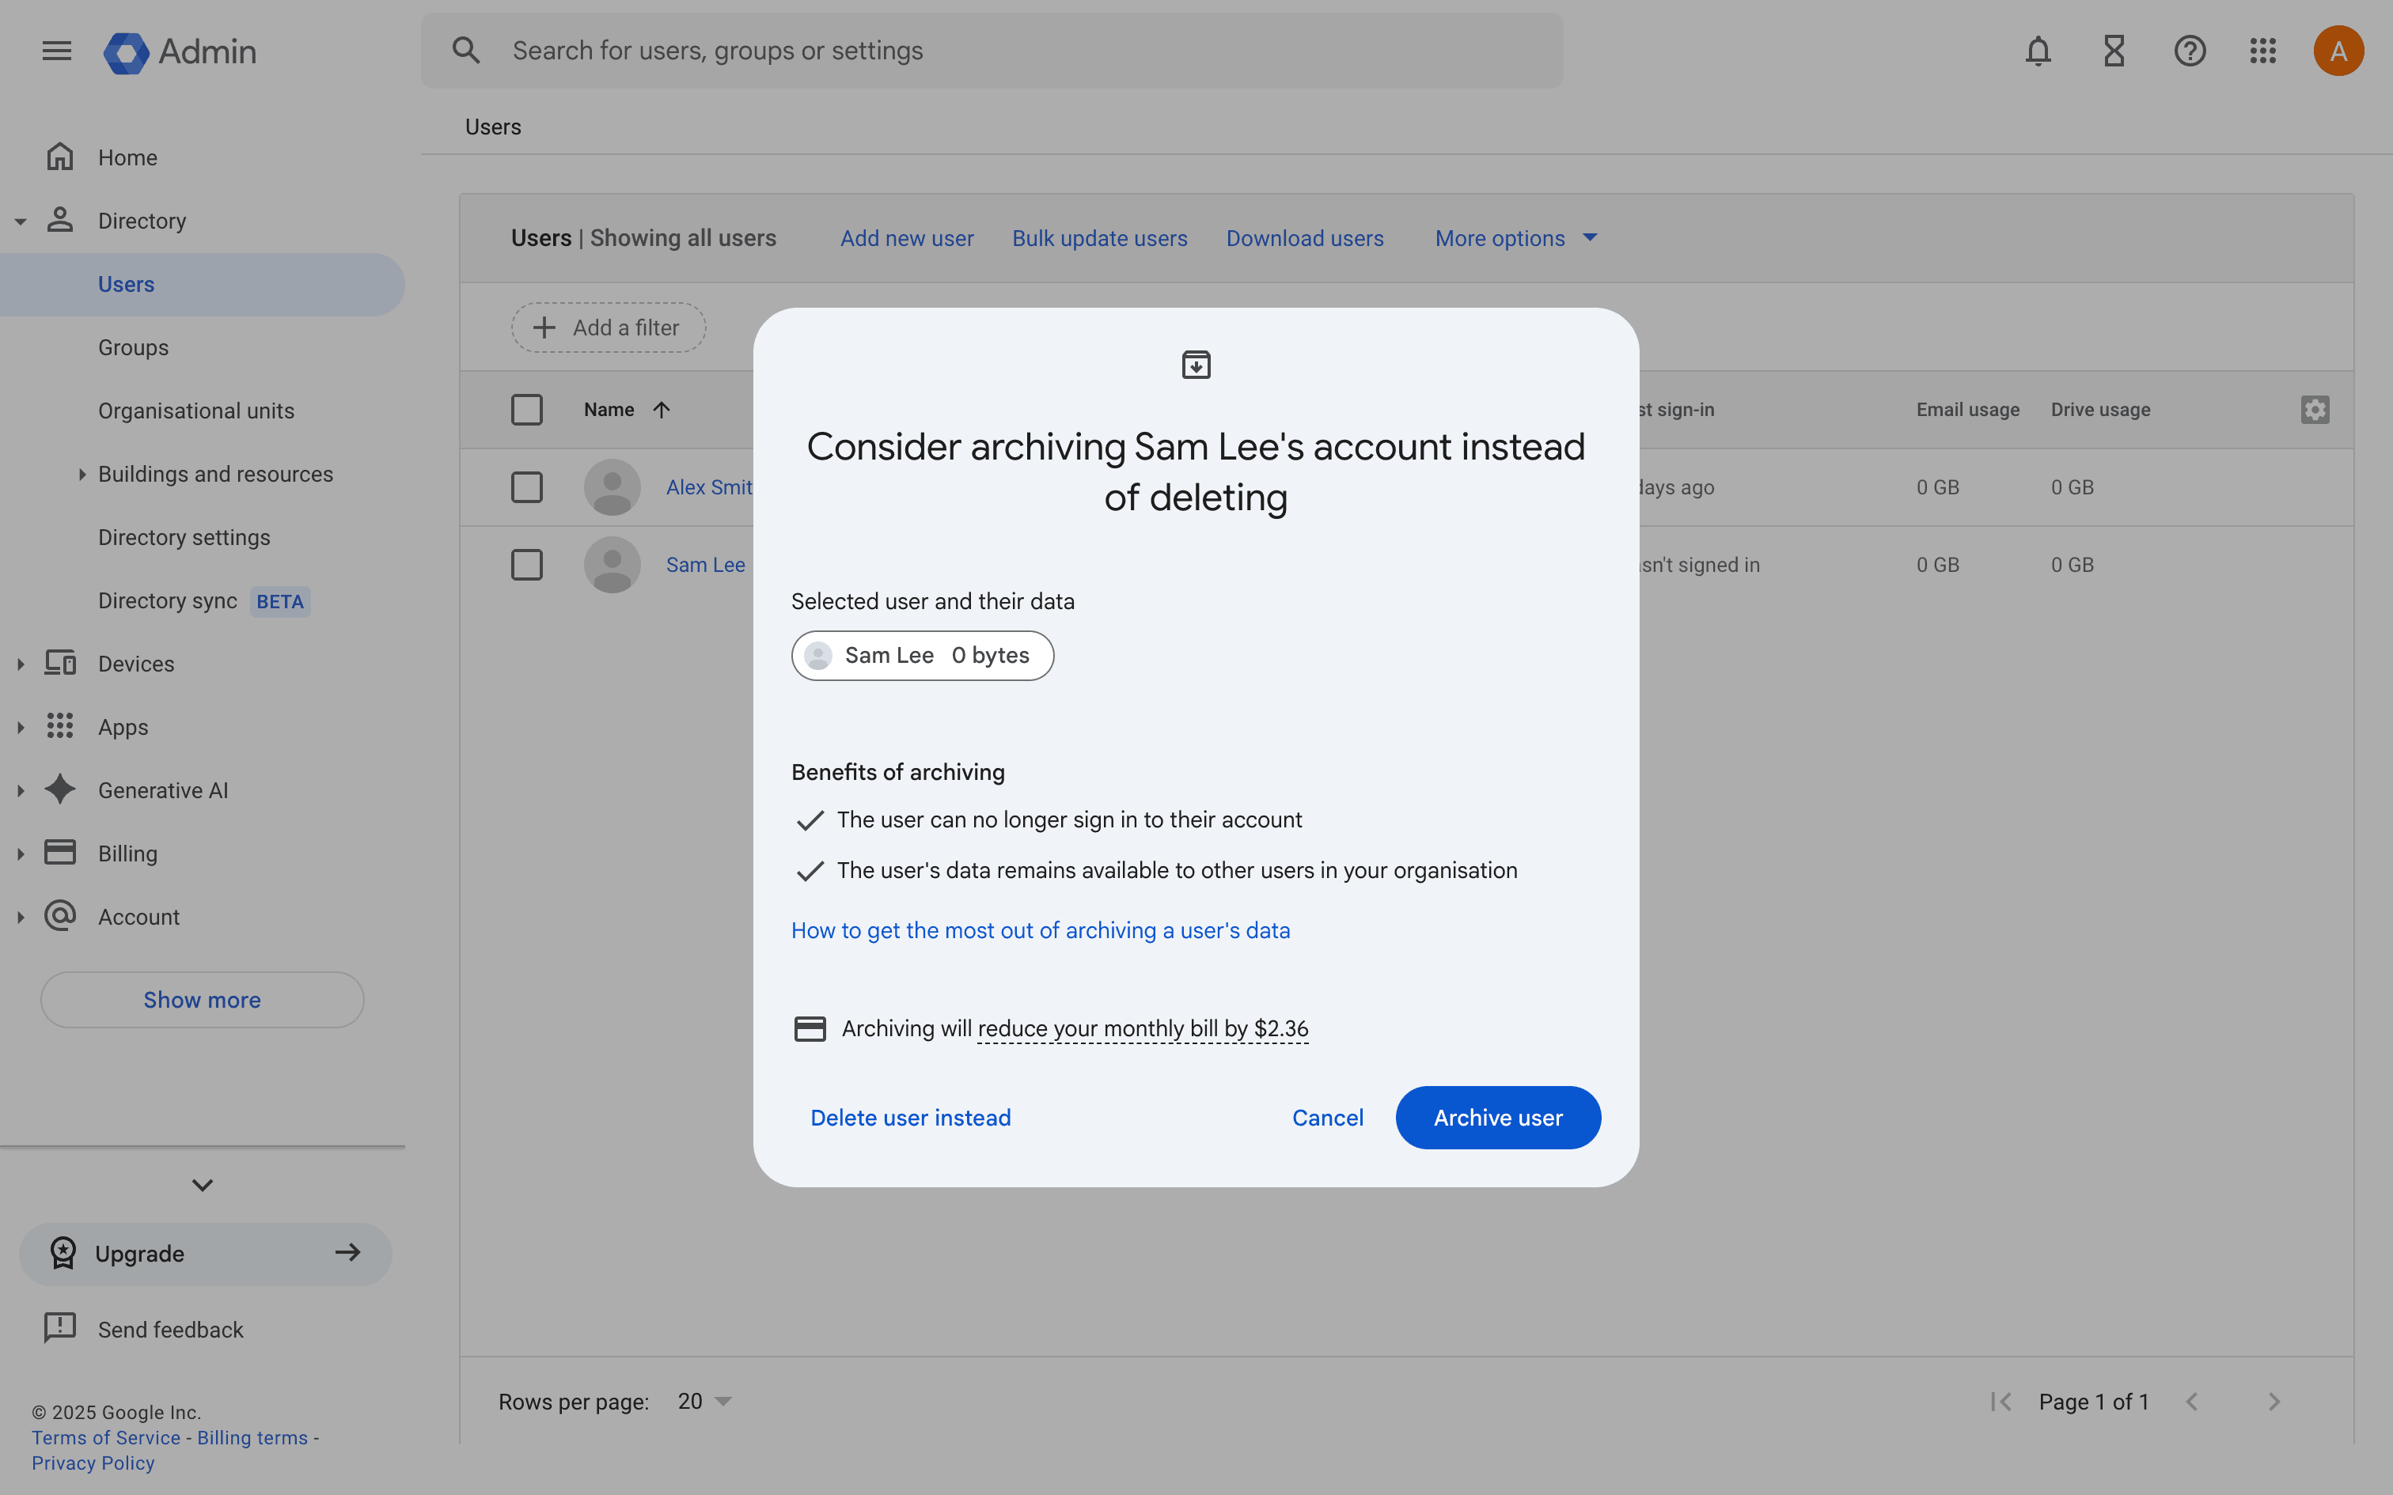Open the help question mark icon
The image size is (2393, 1495).
2190,51
